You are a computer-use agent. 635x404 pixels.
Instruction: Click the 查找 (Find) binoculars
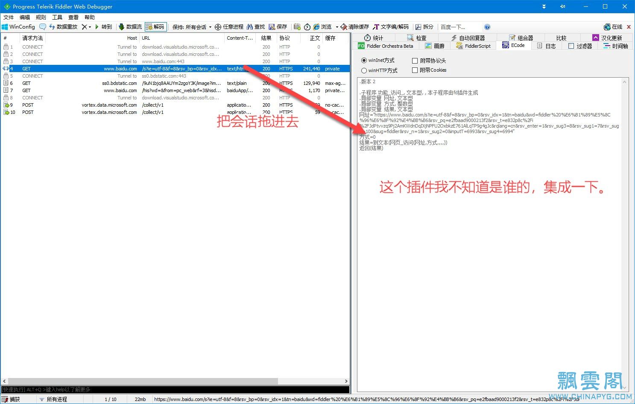[x=255, y=27]
